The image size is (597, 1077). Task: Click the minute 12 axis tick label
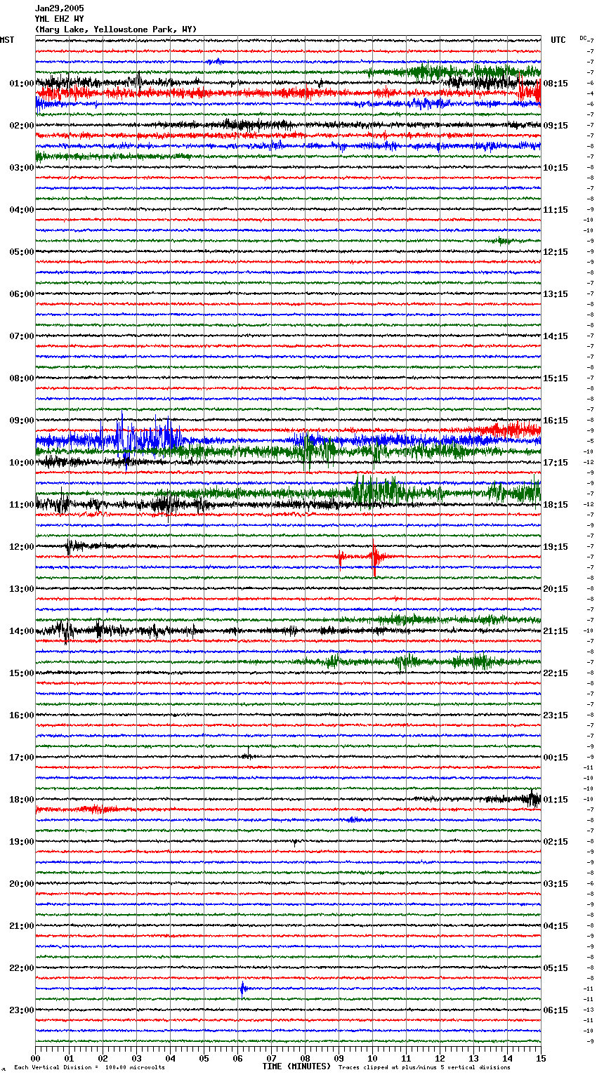click(x=440, y=1058)
